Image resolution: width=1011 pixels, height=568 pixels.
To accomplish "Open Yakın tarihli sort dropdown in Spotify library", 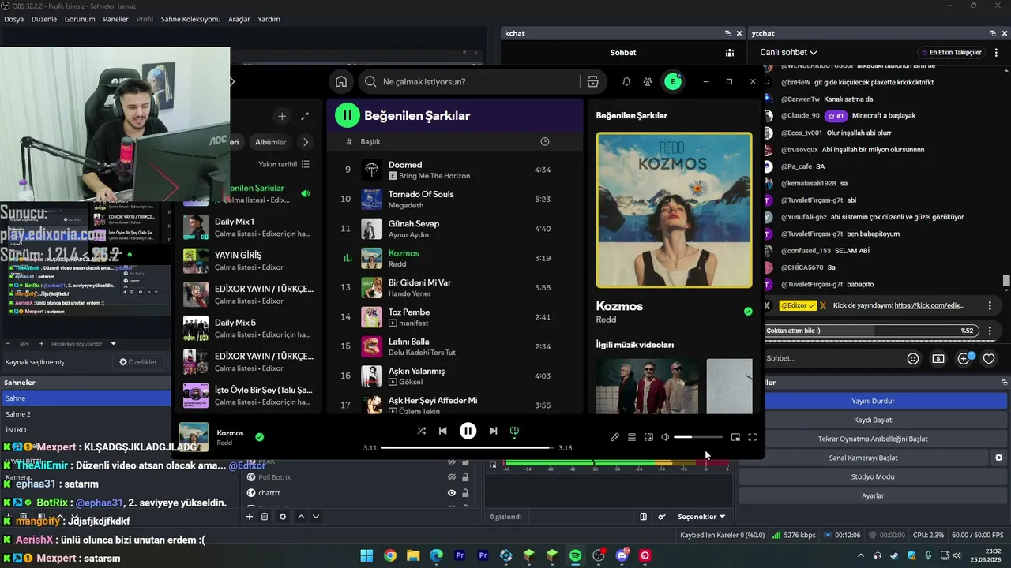I will pos(284,164).
